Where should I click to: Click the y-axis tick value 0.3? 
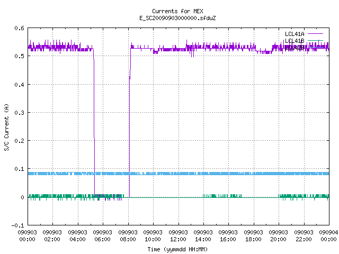point(19,113)
